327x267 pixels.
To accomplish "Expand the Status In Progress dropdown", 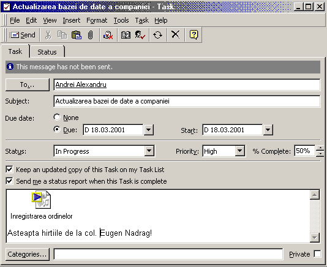I will (149, 151).
